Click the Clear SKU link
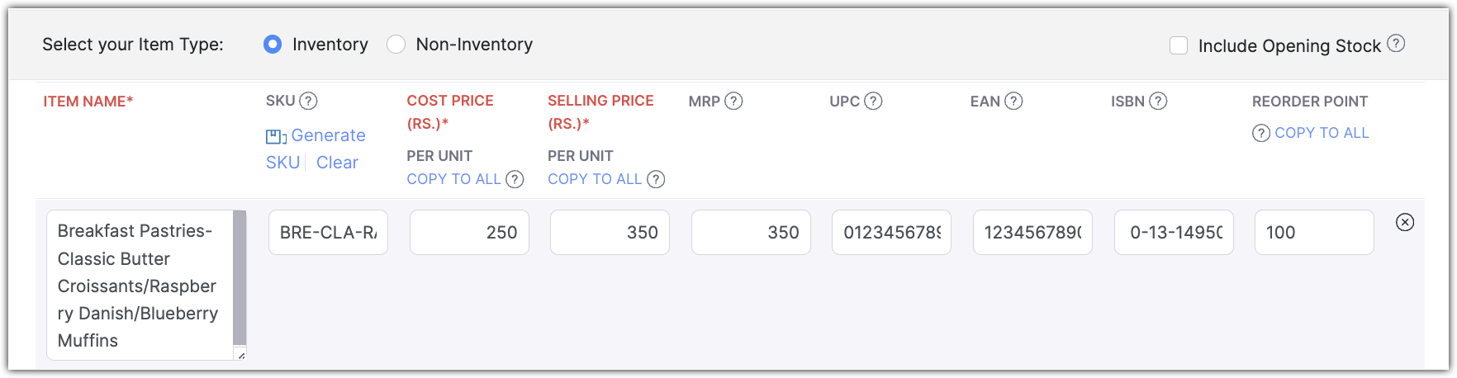Viewport: 1457px width, 378px height. coord(337,163)
